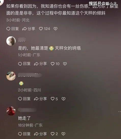Reply to the 天秤女的坍塌 comment

click(24, 64)
